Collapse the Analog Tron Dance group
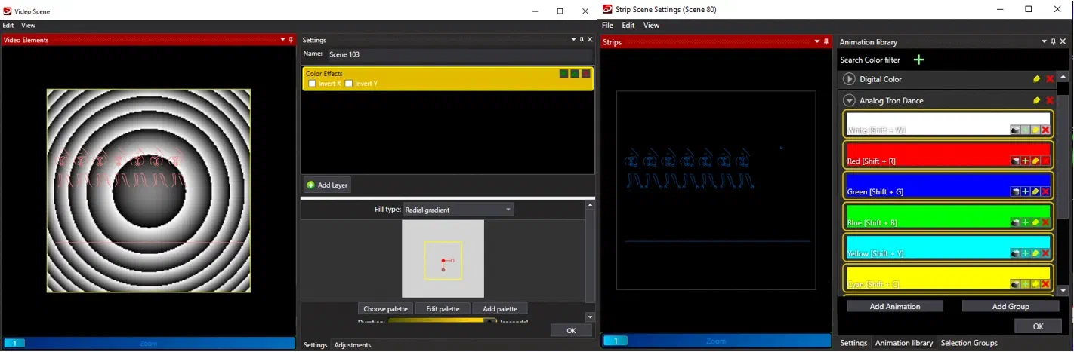Screen dimensions: 1074x352 (849, 100)
